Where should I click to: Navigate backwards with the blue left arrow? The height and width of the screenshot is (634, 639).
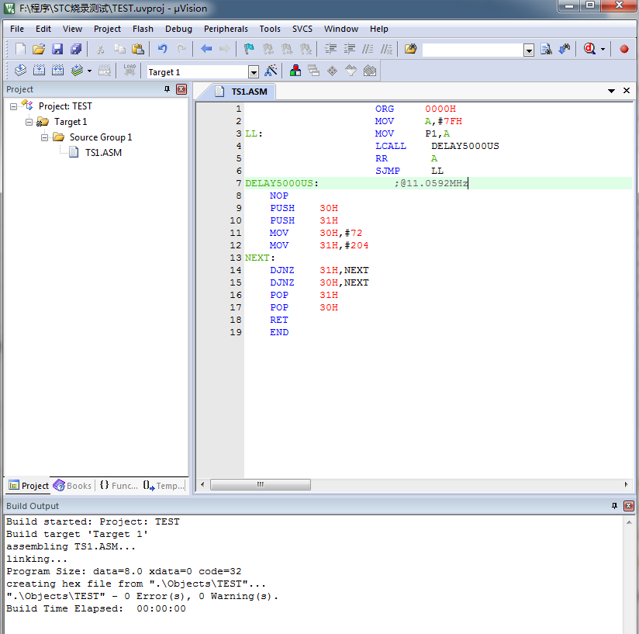[x=206, y=50]
